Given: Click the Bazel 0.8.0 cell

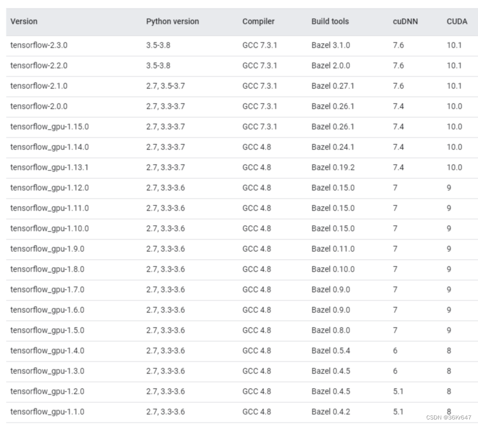Looking at the screenshot, I should (x=331, y=331).
